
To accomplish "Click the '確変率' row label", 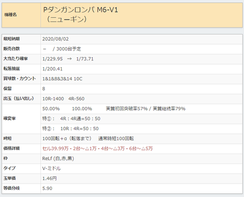I will click(9, 118).
